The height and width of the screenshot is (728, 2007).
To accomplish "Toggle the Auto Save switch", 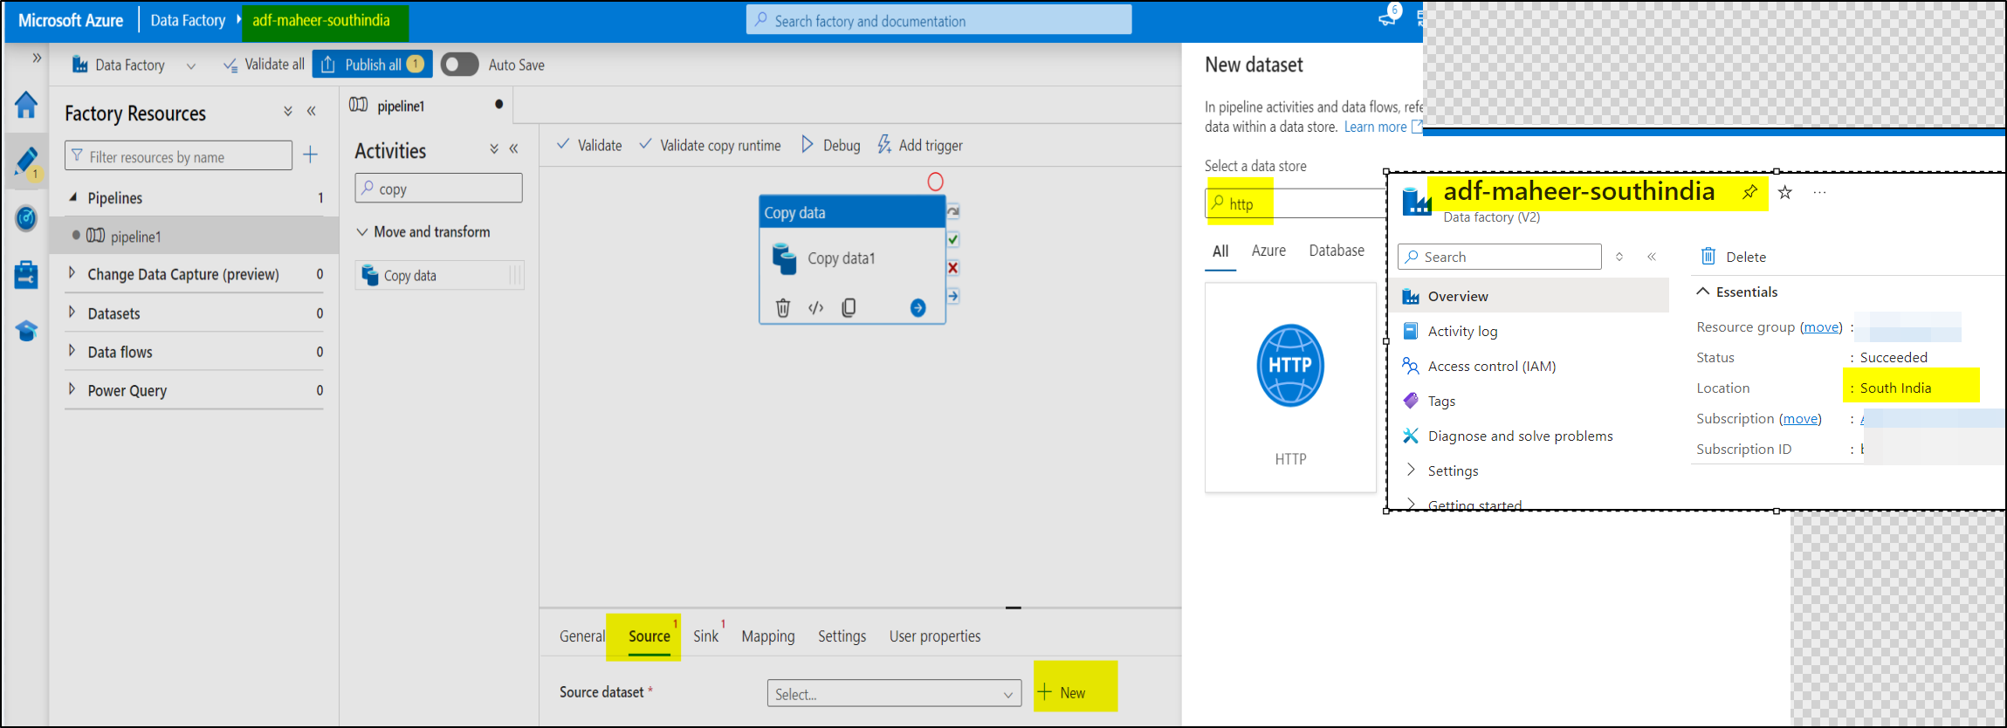I will pyautogui.click(x=459, y=65).
